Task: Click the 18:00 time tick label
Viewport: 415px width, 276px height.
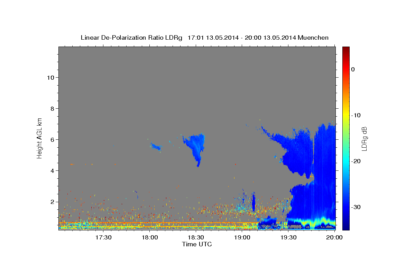Action: [x=150, y=237]
